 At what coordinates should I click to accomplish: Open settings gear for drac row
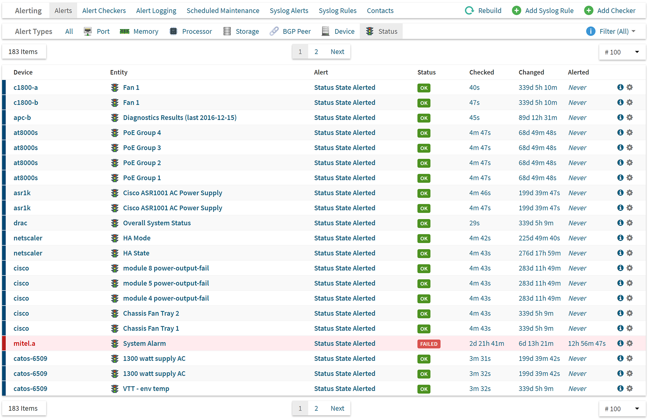click(630, 223)
